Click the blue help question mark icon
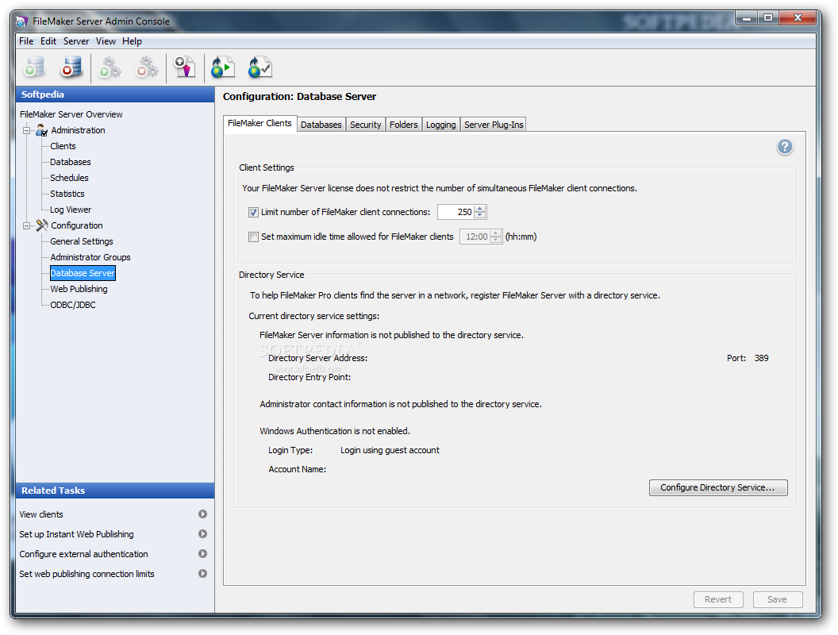The height and width of the screenshot is (635, 838). tap(785, 147)
